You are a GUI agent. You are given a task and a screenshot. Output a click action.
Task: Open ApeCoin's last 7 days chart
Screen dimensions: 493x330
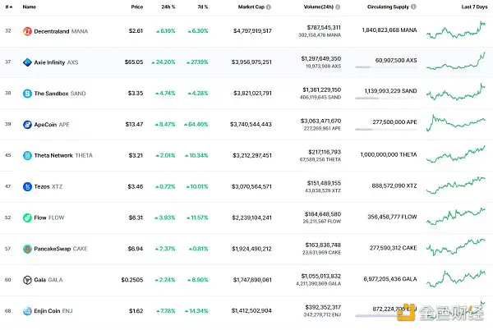click(456, 123)
